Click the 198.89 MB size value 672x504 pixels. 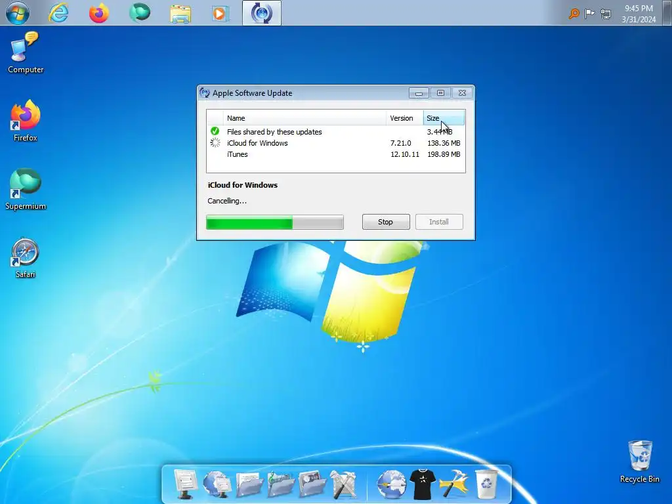tap(444, 154)
